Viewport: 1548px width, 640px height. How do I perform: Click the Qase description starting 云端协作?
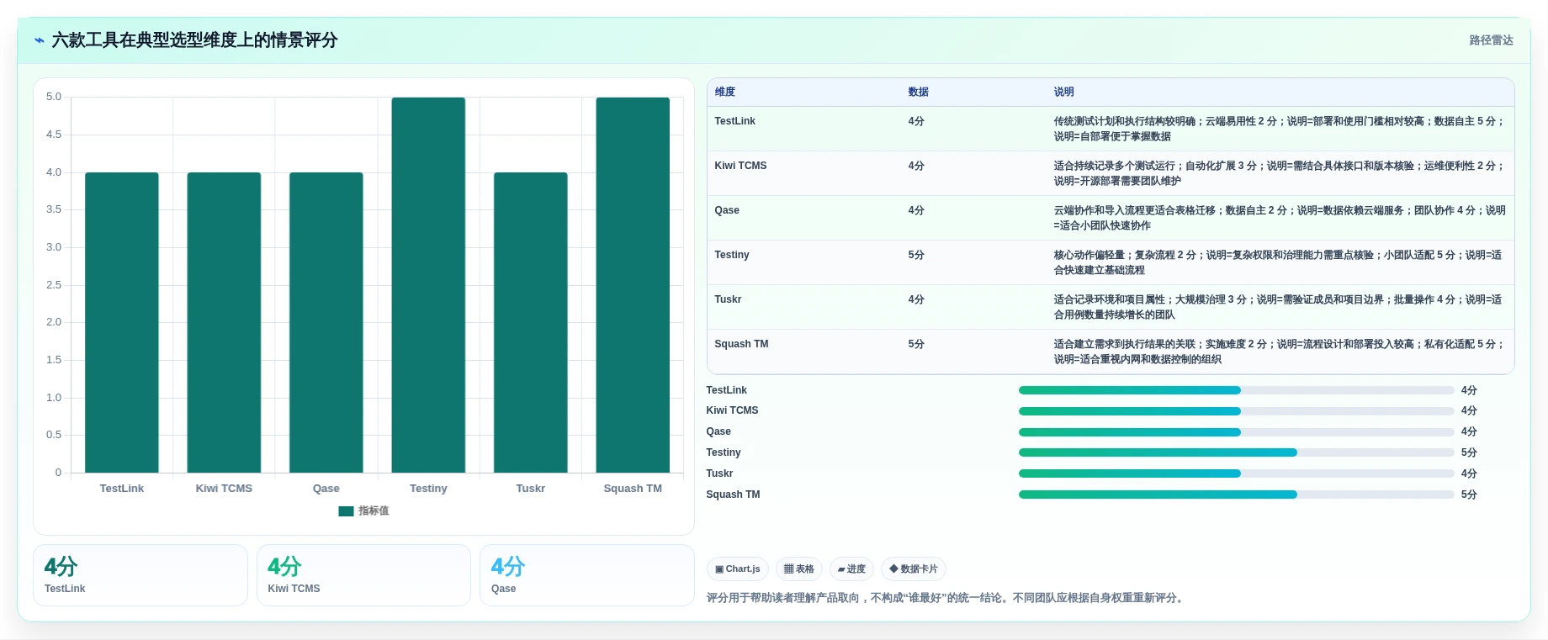coord(1279,218)
